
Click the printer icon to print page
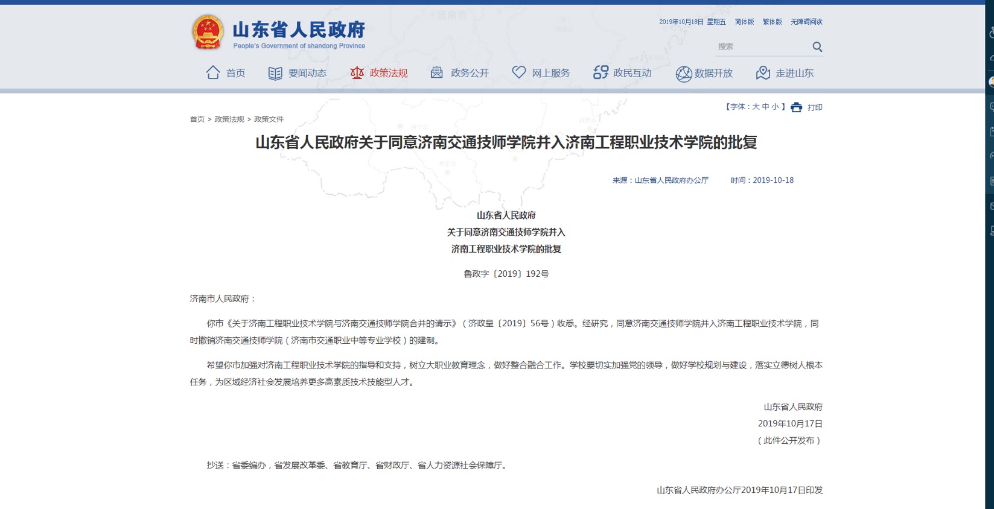797,107
